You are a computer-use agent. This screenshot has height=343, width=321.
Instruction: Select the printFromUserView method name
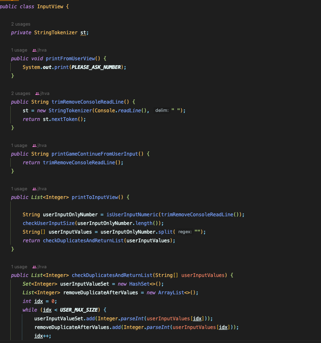click(x=70, y=59)
